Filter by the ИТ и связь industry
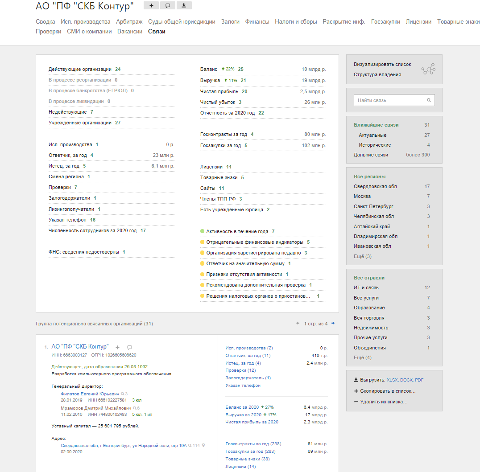The width and height of the screenshot is (480, 472). coord(366,287)
